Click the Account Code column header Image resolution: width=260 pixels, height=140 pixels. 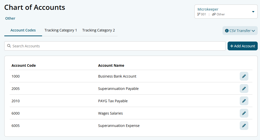(24, 65)
